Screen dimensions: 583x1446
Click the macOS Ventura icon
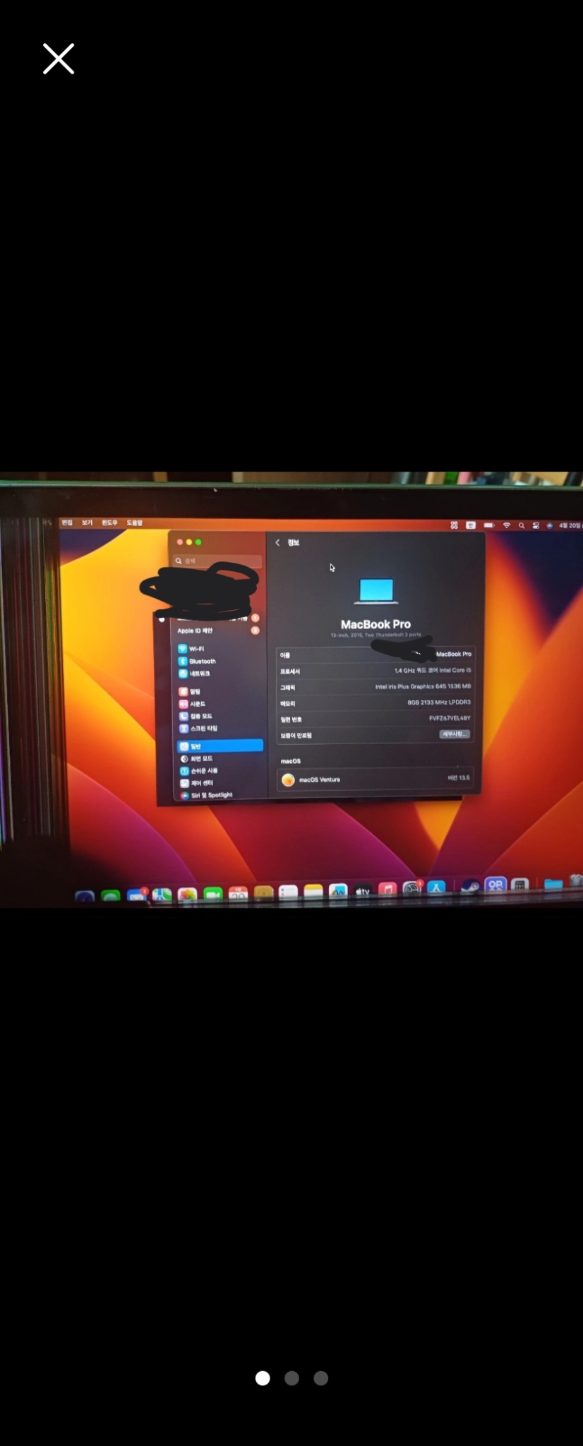coord(288,779)
